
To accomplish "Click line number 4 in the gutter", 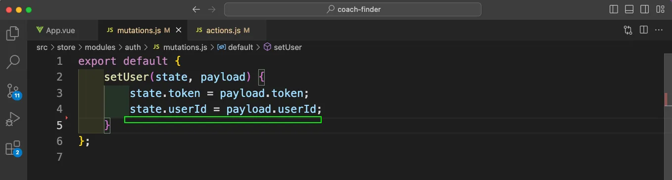I will pos(60,109).
